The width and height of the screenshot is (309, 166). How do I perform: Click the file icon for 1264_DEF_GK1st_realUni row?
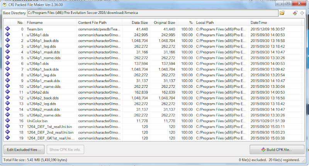pyautogui.click(x=7, y=137)
